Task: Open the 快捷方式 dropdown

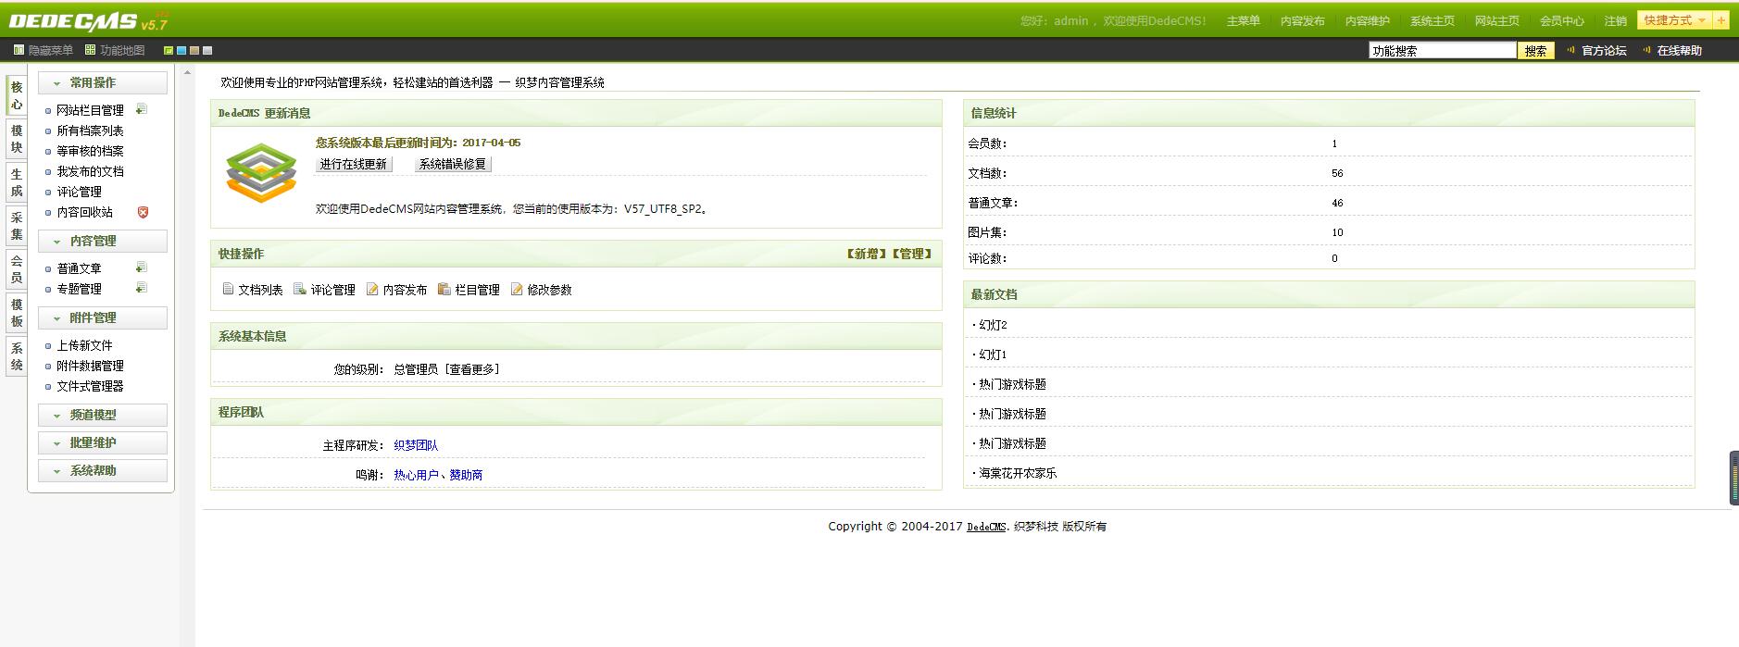Action: (x=1674, y=20)
